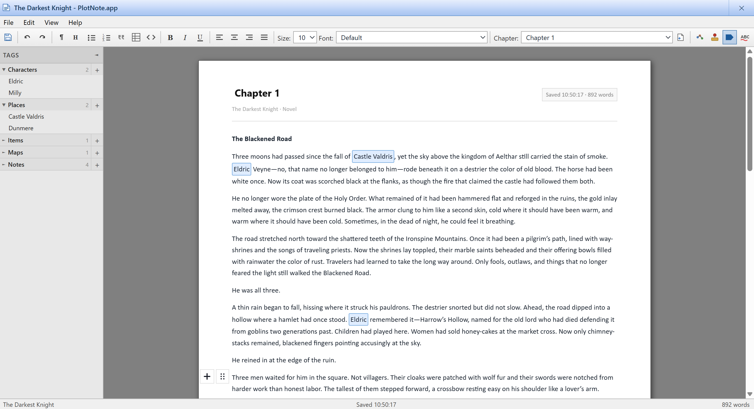Expand the Maps tag group
Image resolution: width=754 pixels, height=409 pixels.
[4, 152]
